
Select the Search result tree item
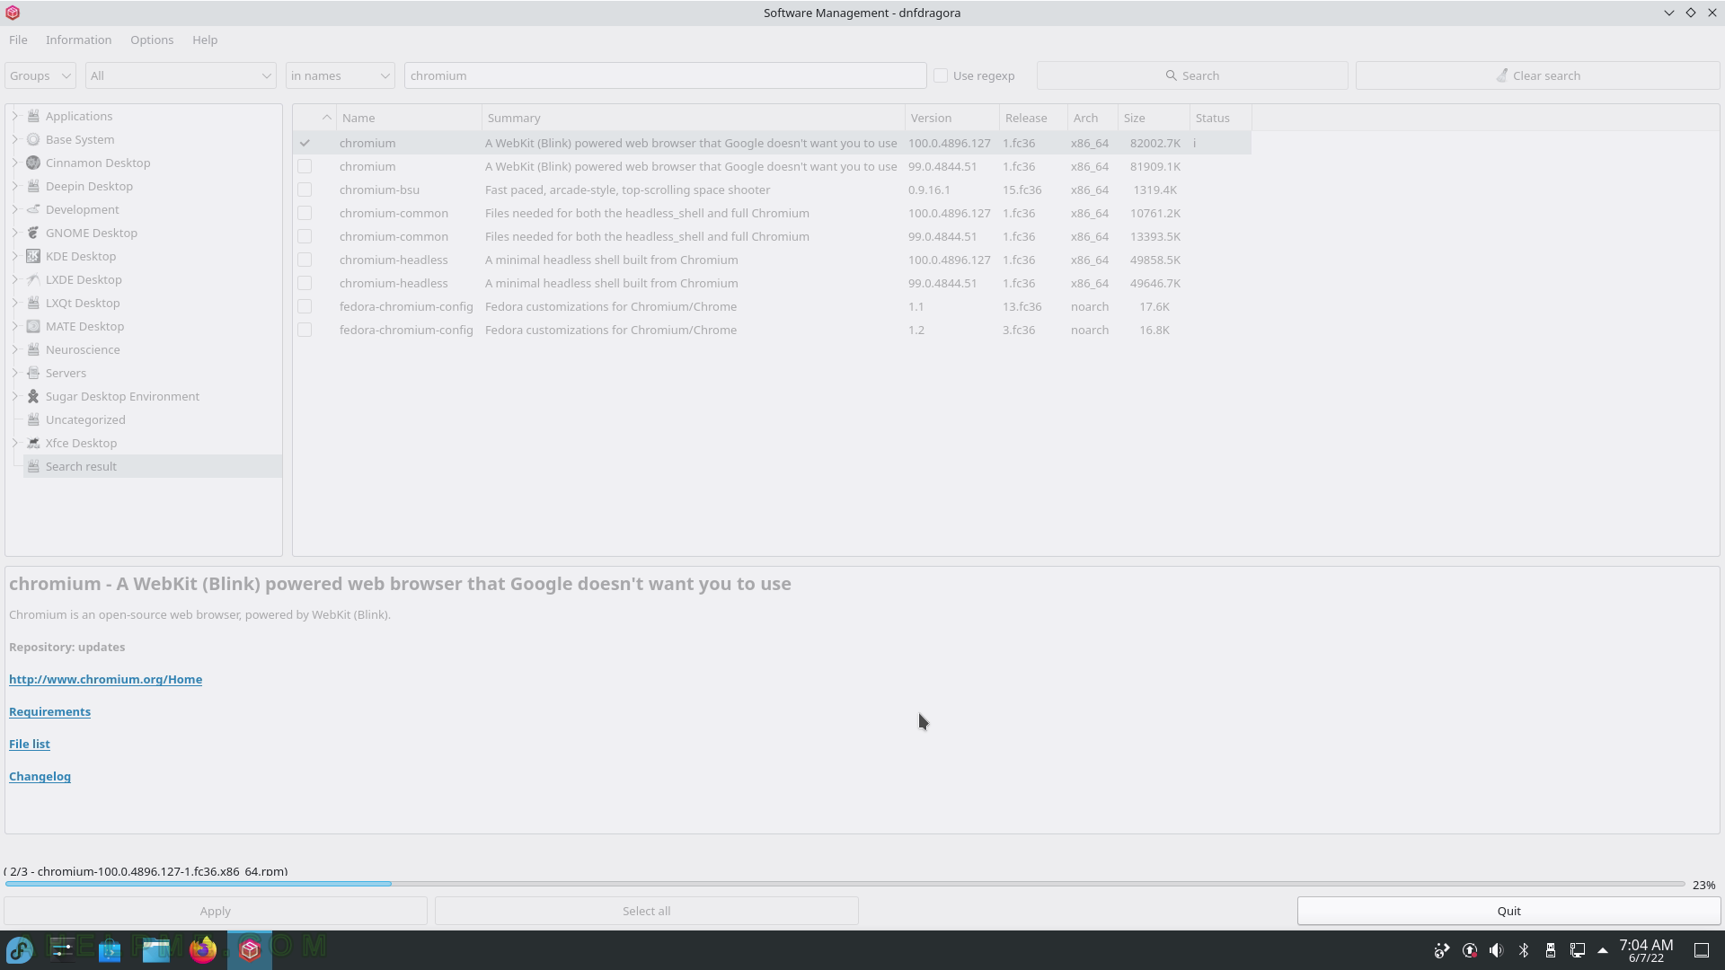click(152, 466)
